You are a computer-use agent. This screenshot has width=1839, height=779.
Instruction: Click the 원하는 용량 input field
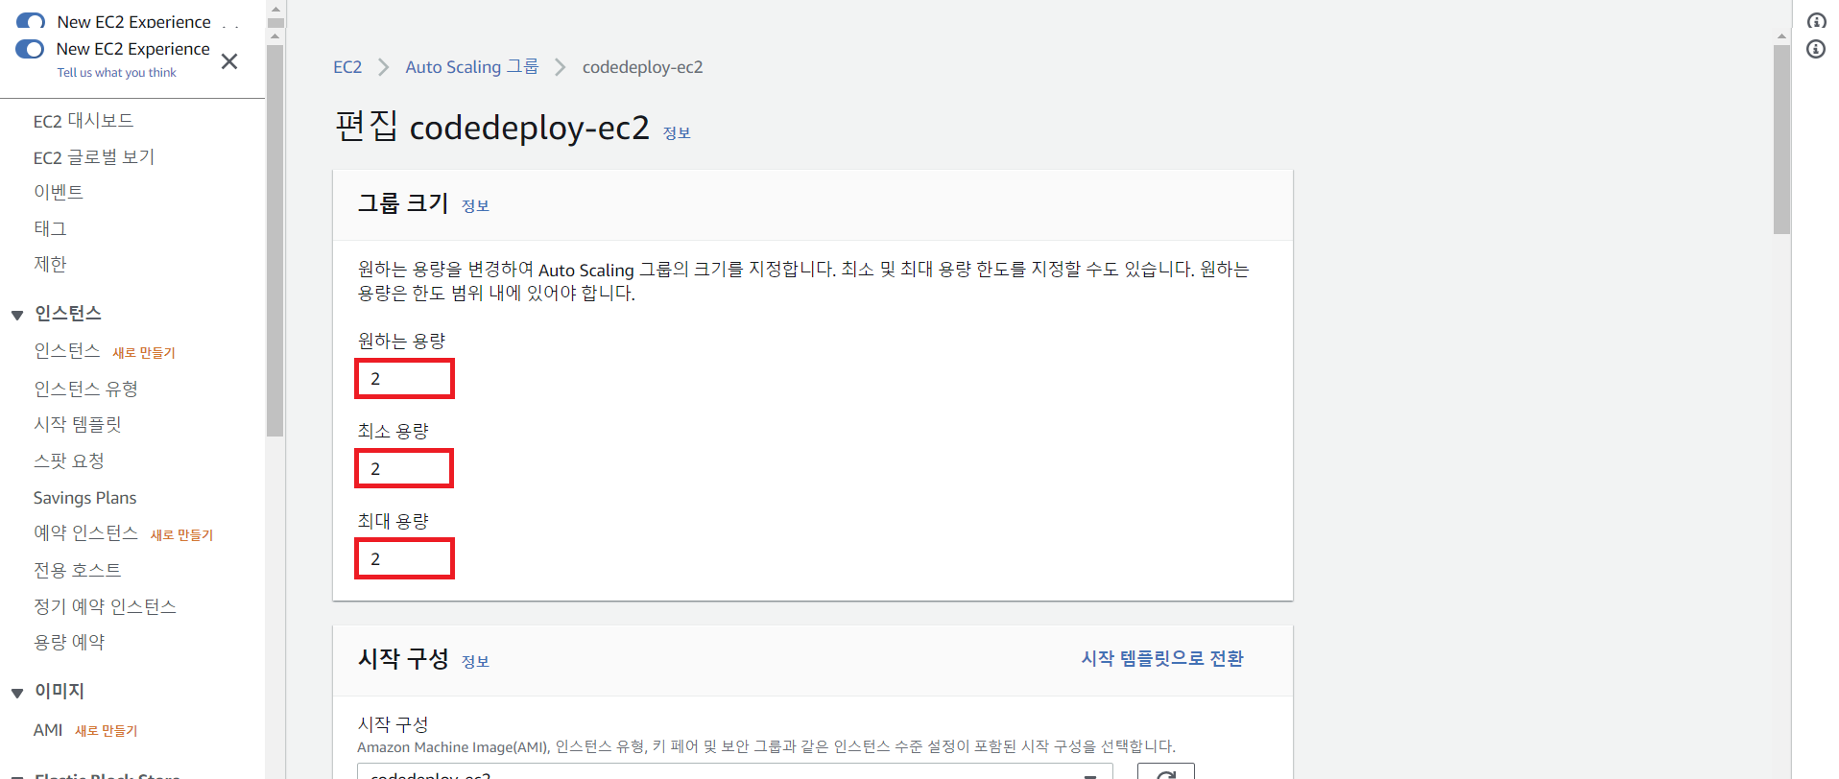pos(405,379)
